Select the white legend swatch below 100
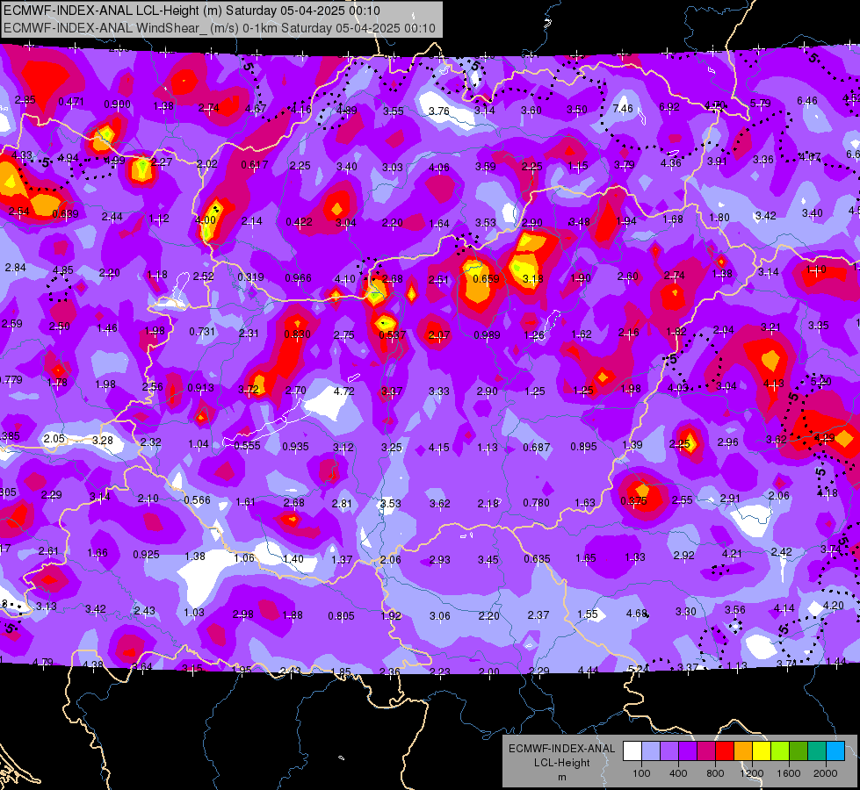Viewport: 860px width, 790px height. [x=632, y=751]
